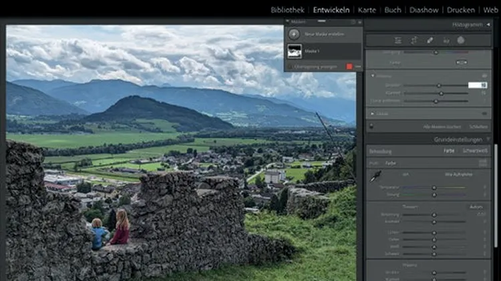Toggle eye icon of the Struktur section
The image size is (501, 281).
[x=485, y=76]
